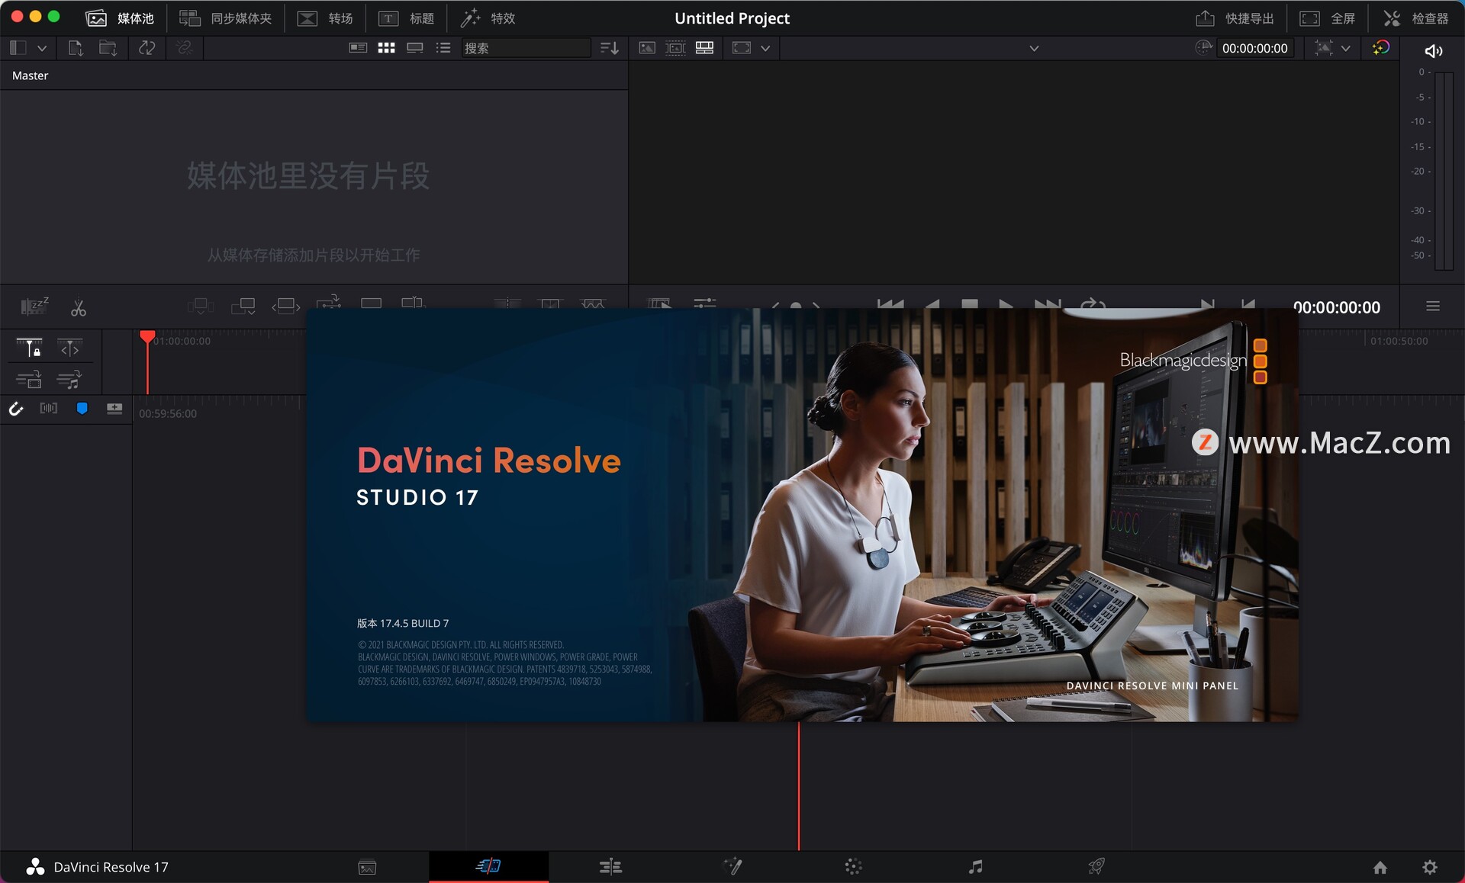Switch to the Color page
The height and width of the screenshot is (883, 1465).
pyautogui.click(x=854, y=866)
